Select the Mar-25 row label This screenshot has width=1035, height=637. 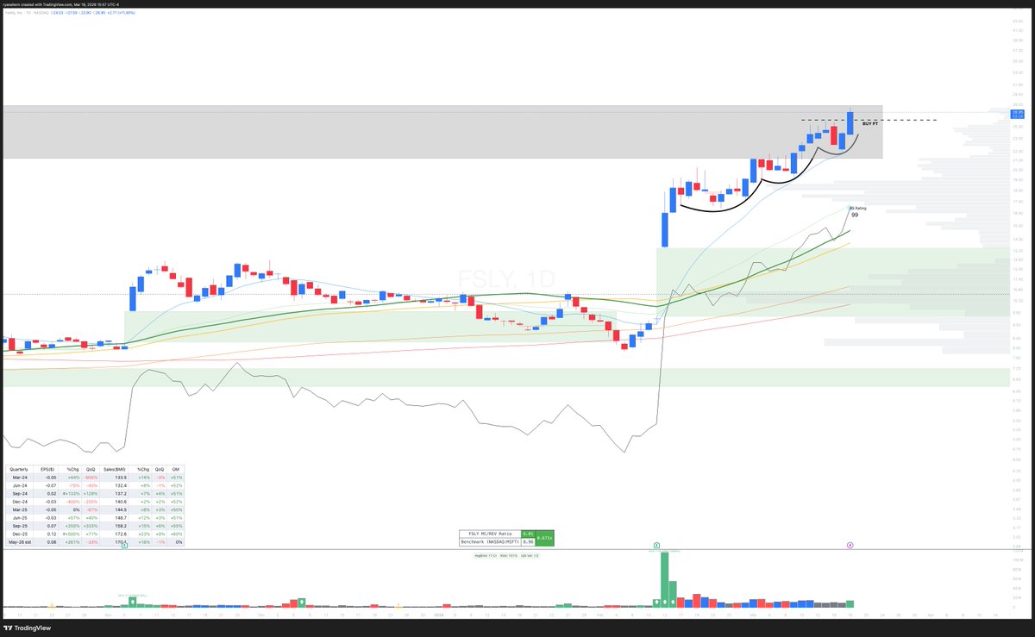pos(20,509)
